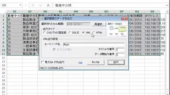
Task: Click cell with IP 192.168.15.126
Action: pos(152,20)
